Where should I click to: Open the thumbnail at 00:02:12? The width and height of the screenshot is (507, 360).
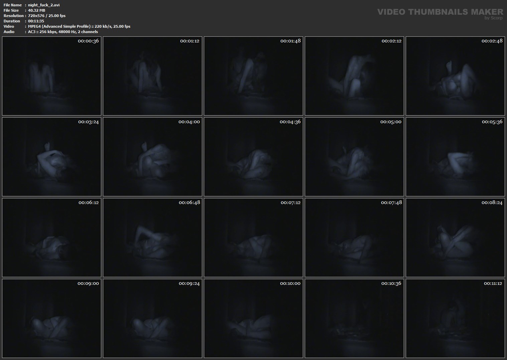[354, 76]
